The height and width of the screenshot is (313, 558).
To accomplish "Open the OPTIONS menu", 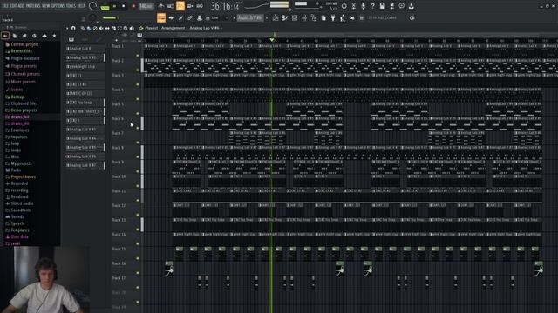I will 58,6.
